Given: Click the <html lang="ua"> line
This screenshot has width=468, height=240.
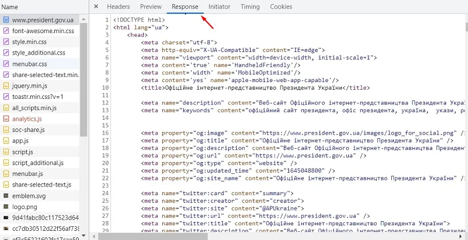Looking at the screenshot, I should click(x=141, y=28).
